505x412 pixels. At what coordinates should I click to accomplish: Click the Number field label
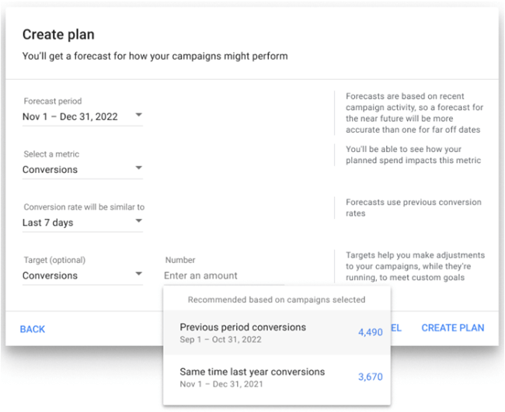click(180, 260)
